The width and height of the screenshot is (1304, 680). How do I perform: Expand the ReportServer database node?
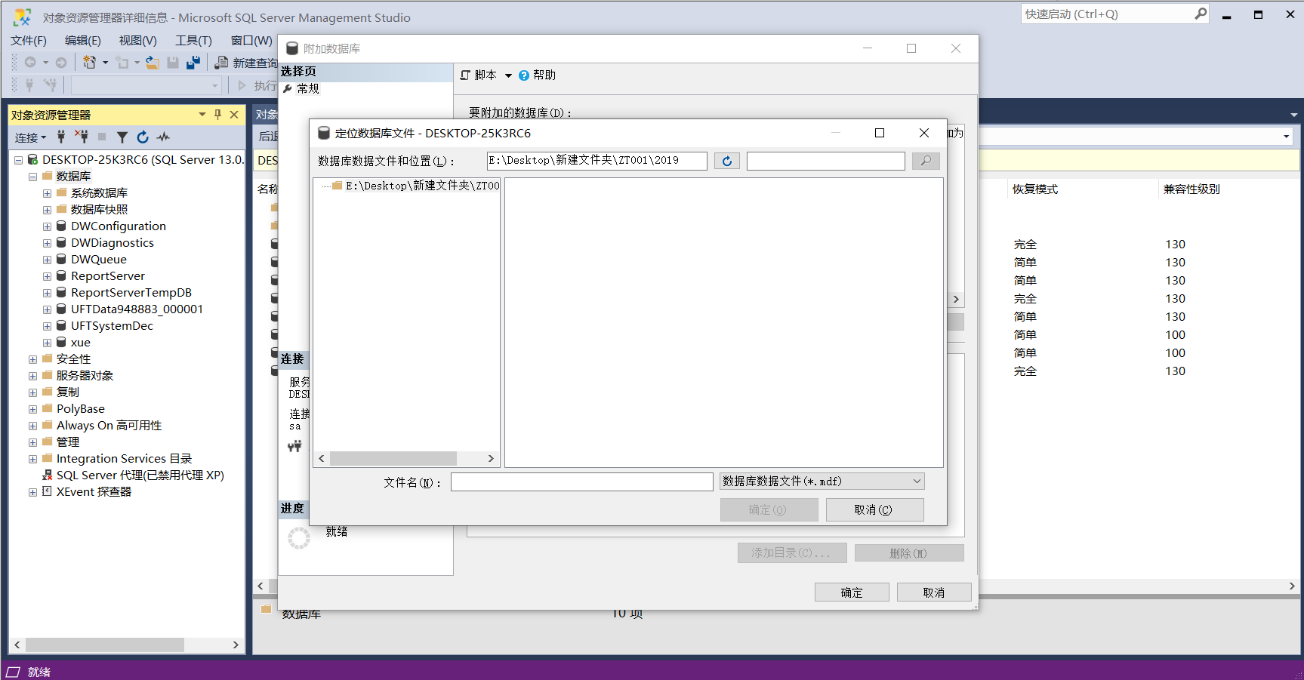[x=47, y=276]
